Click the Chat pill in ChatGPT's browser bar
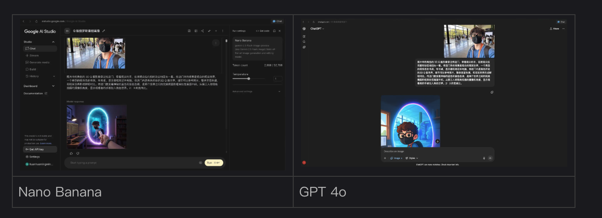 click(561, 22)
